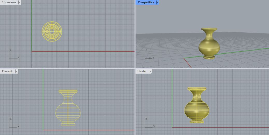This screenshot has height=135, width=269.
Task: Activate the Superiore viewport title
Action: (x=9, y=2)
